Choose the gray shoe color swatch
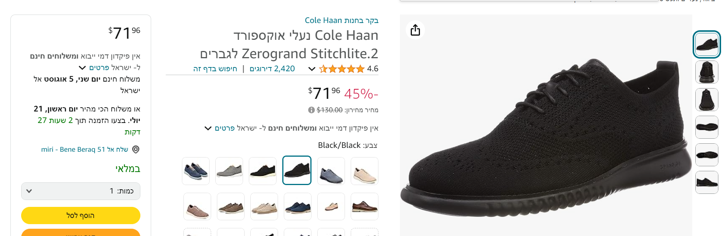 point(229,171)
